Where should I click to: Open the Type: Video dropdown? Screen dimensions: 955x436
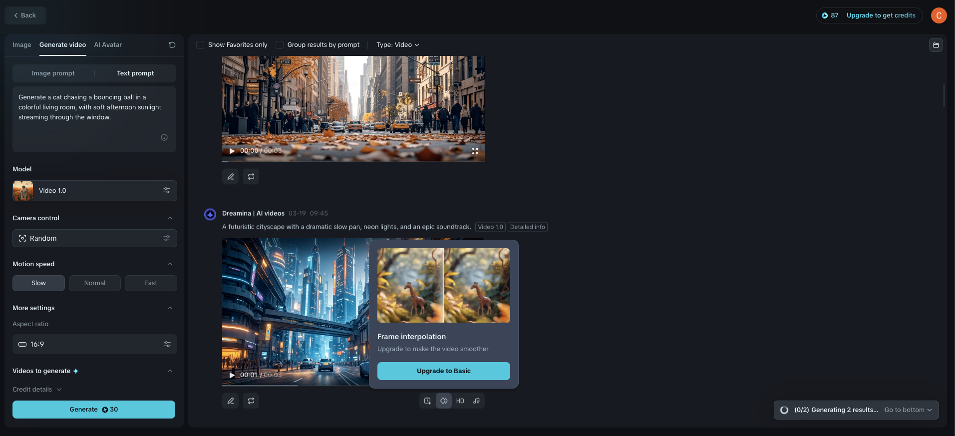[398, 45]
